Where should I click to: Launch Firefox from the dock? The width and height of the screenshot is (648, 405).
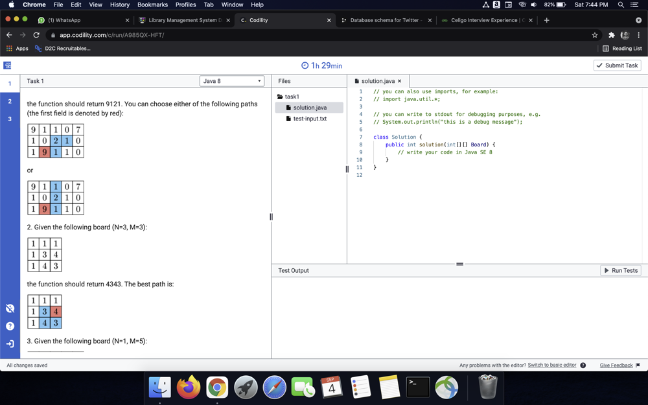(x=189, y=388)
